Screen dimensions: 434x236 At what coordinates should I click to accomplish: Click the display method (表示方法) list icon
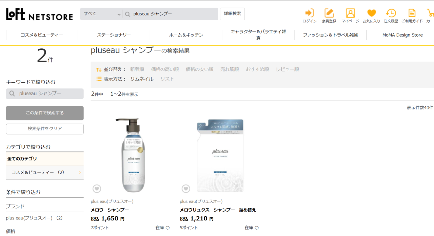[99, 79]
